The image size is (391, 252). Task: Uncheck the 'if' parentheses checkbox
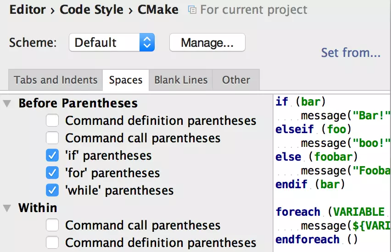[52, 156]
